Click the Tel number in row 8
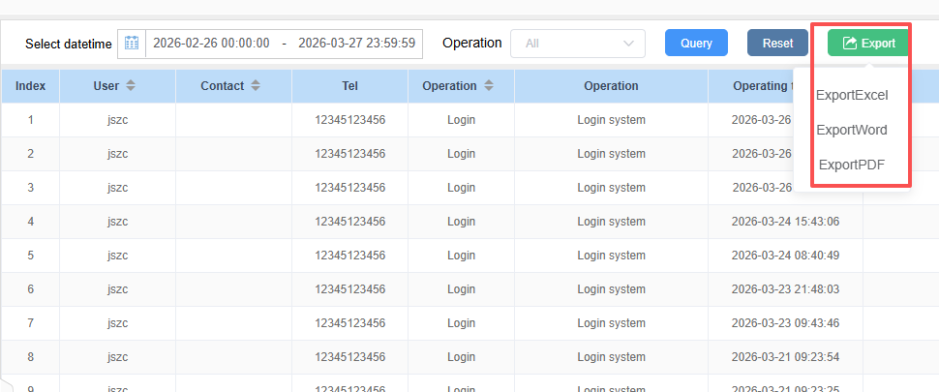The width and height of the screenshot is (939, 392). (x=349, y=357)
